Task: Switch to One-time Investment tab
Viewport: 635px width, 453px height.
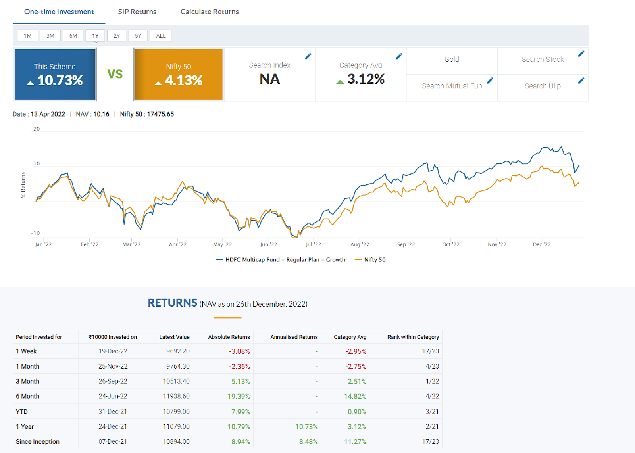Action: point(59,12)
